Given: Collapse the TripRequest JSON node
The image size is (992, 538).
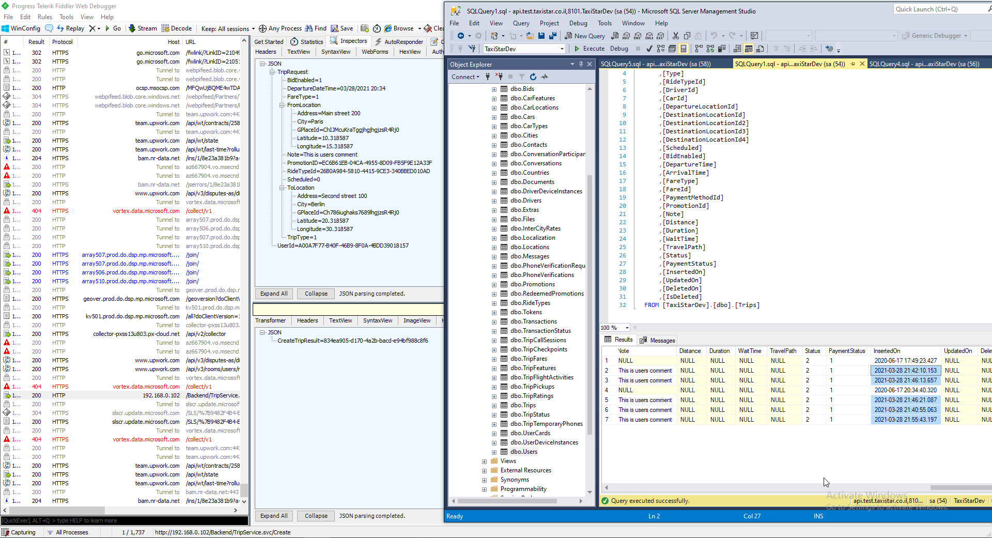Looking at the screenshot, I should (272, 72).
